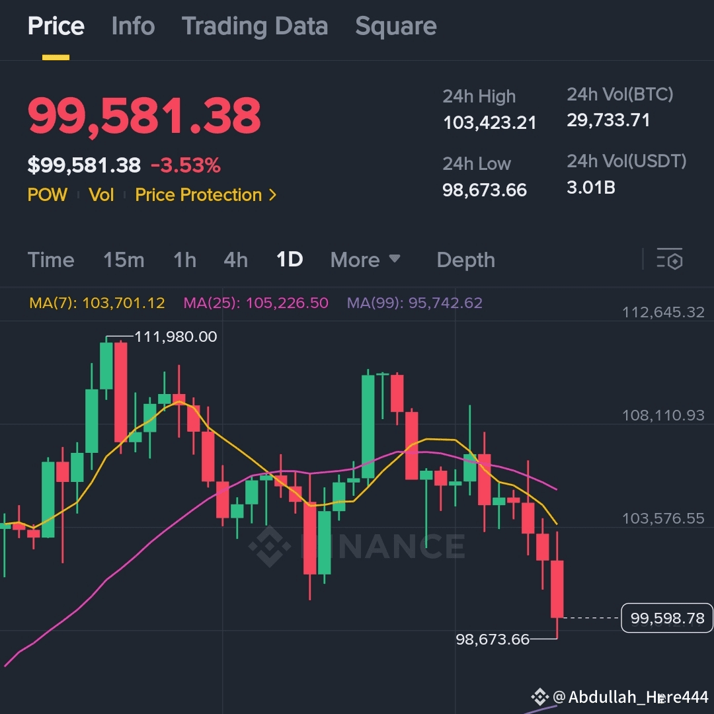Click the POW tag link

47,195
